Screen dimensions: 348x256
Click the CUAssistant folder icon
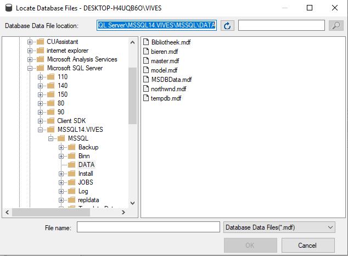pyautogui.click(x=41, y=42)
